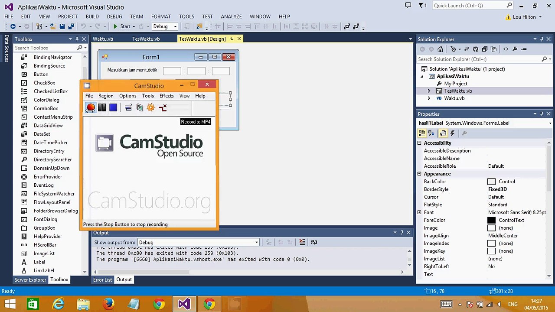Expand the Waktu.vb tree node
This screenshot has width=555, height=312.
tap(429, 98)
